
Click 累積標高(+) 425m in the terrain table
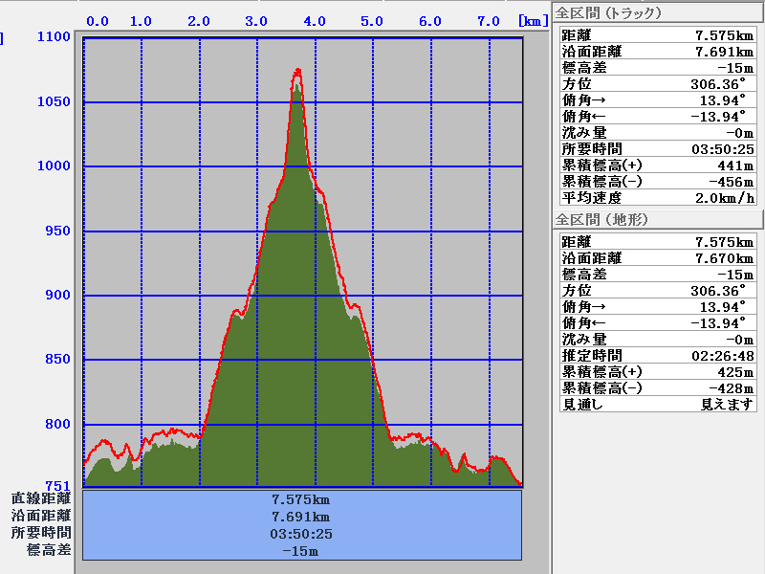click(657, 371)
